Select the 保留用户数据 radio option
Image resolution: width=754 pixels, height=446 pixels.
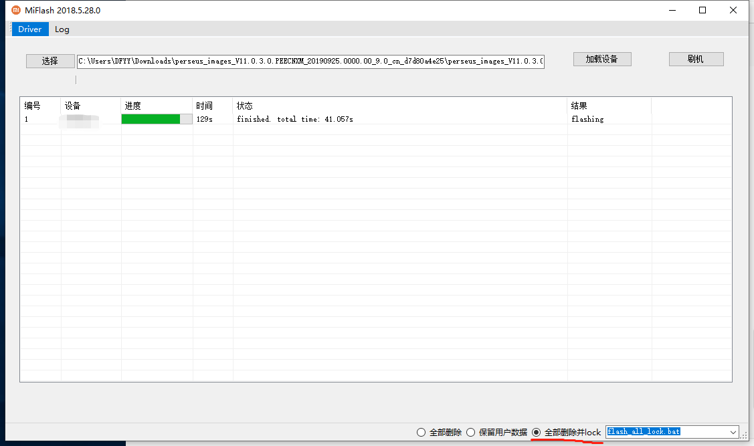496,432
